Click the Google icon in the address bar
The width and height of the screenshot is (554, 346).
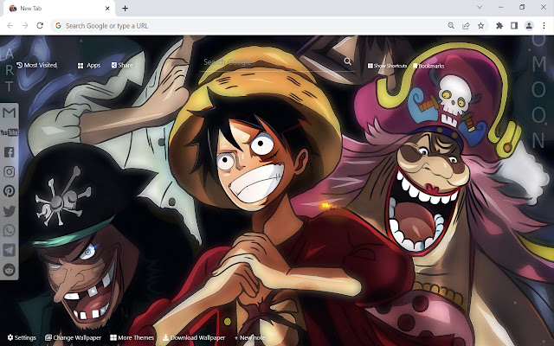tap(58, 25)
